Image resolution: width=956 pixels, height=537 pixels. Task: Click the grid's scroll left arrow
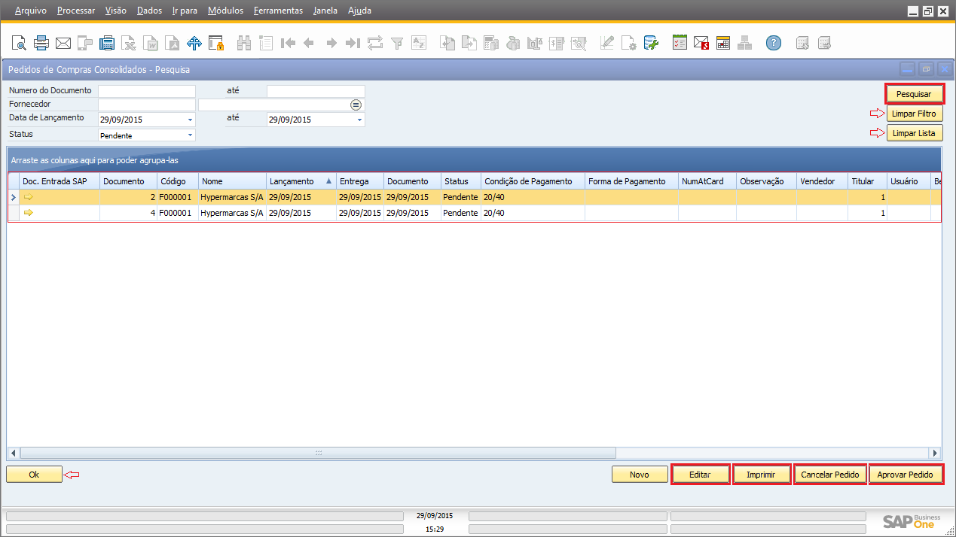[x=13, y=453]
